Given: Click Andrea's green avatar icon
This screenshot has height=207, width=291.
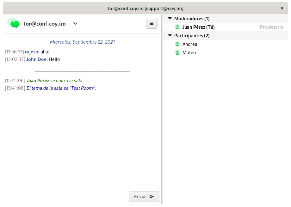Looking at the screenshot, I should [177, 44].
